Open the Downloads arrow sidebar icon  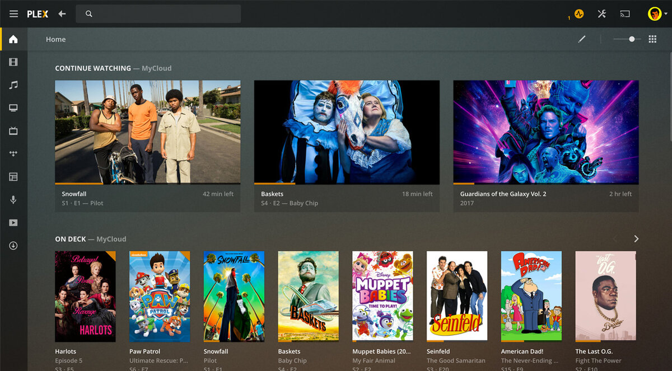tap(13, 246)
